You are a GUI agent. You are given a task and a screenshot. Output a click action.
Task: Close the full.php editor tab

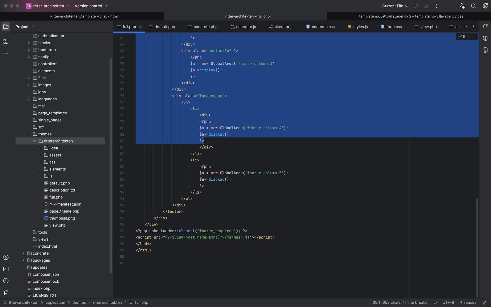tap(140, 27)
